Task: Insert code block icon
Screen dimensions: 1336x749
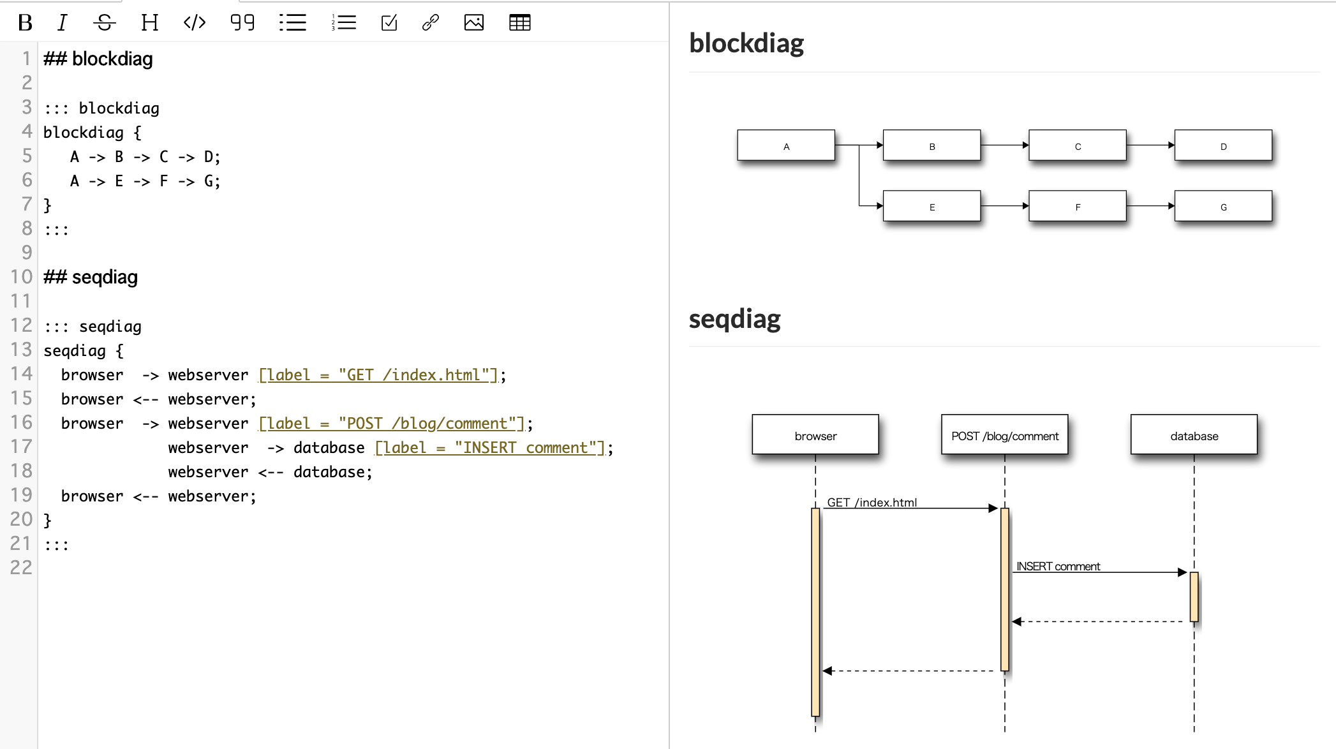Action: pos(194,23)
